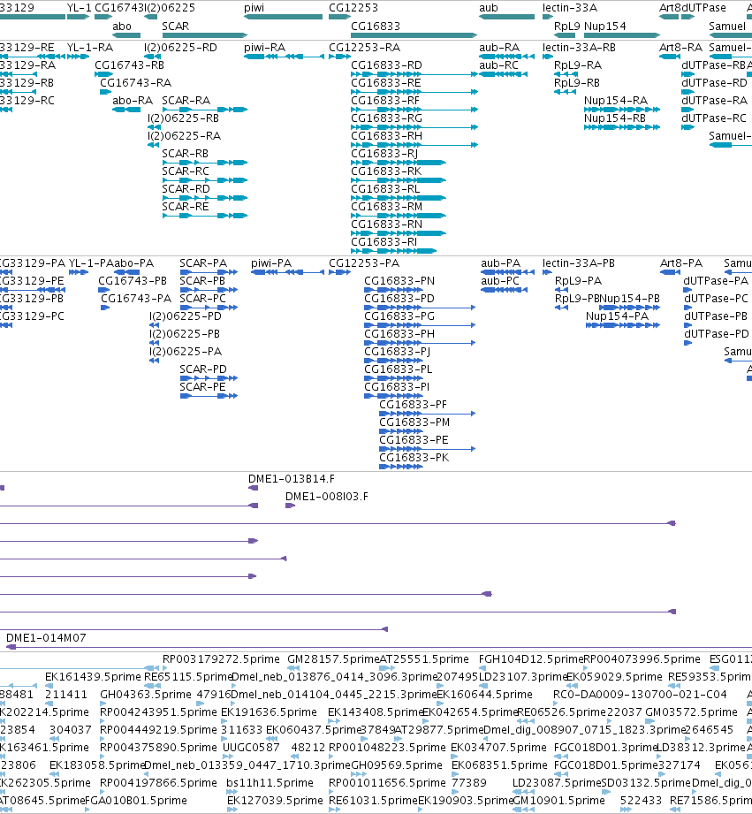The height and width of the screenshot is (814, 752).
Task: Click the CG16833-PK protein label
Action: (414, 458)
